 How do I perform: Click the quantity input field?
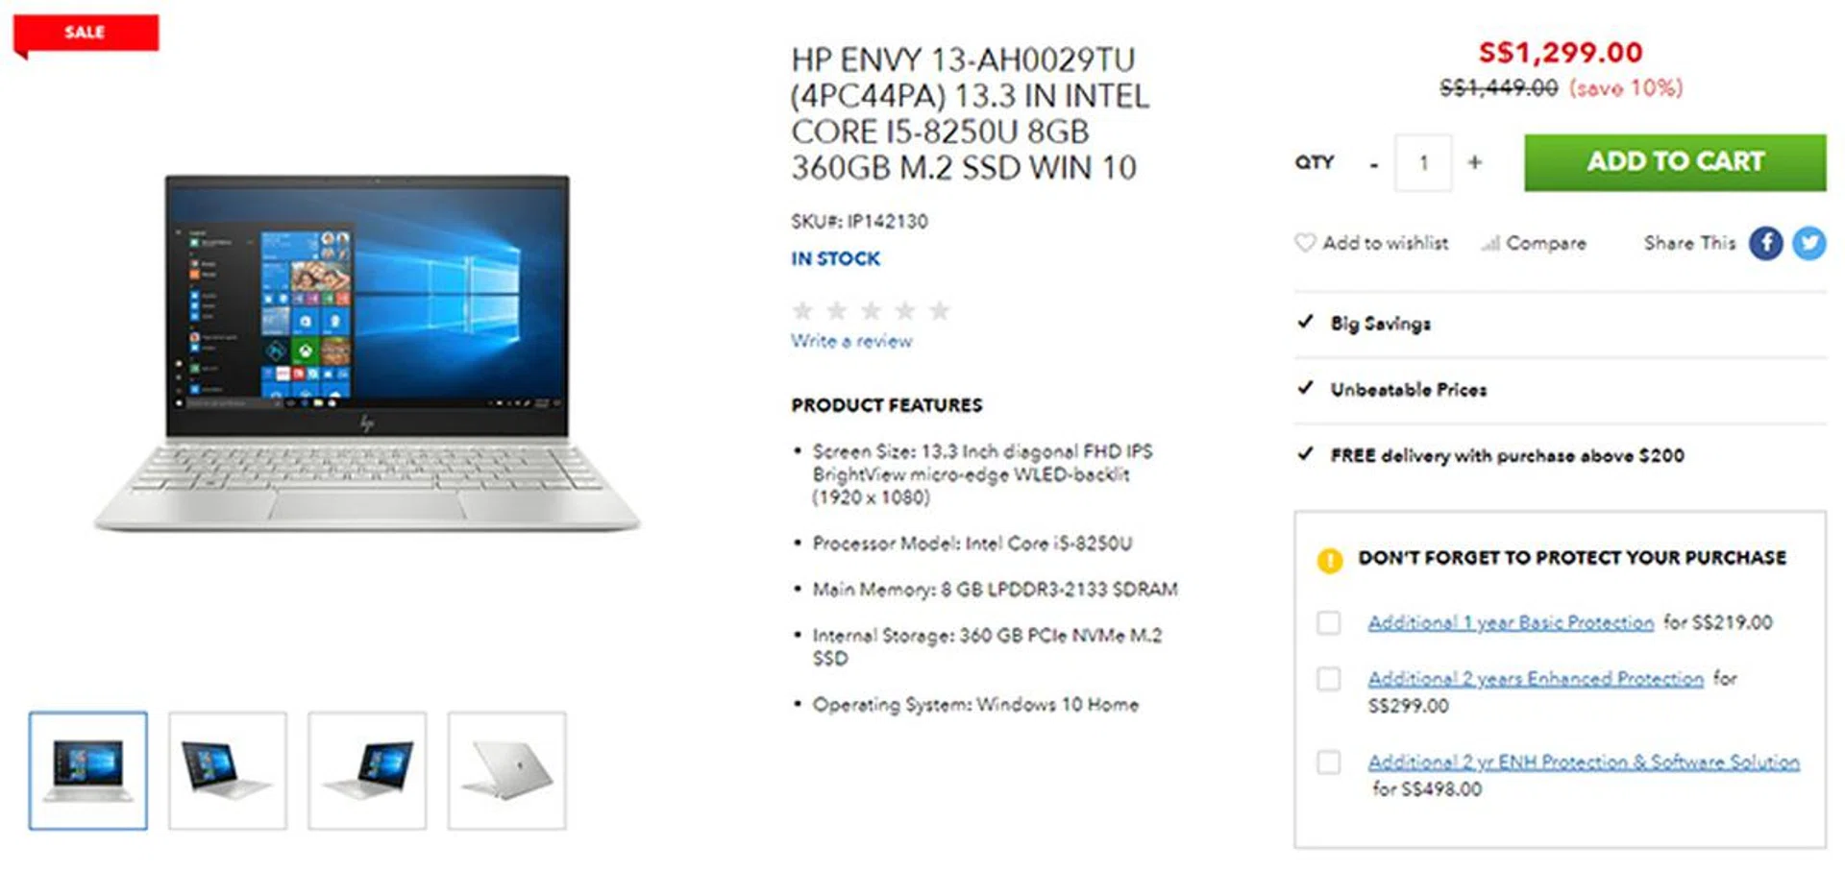(1423, 162)
